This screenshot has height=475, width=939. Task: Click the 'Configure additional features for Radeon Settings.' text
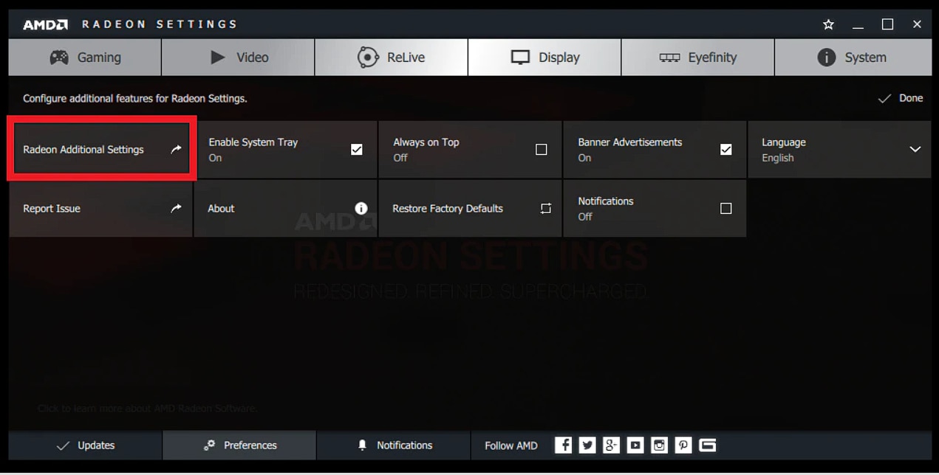click(x=135, y=98)
